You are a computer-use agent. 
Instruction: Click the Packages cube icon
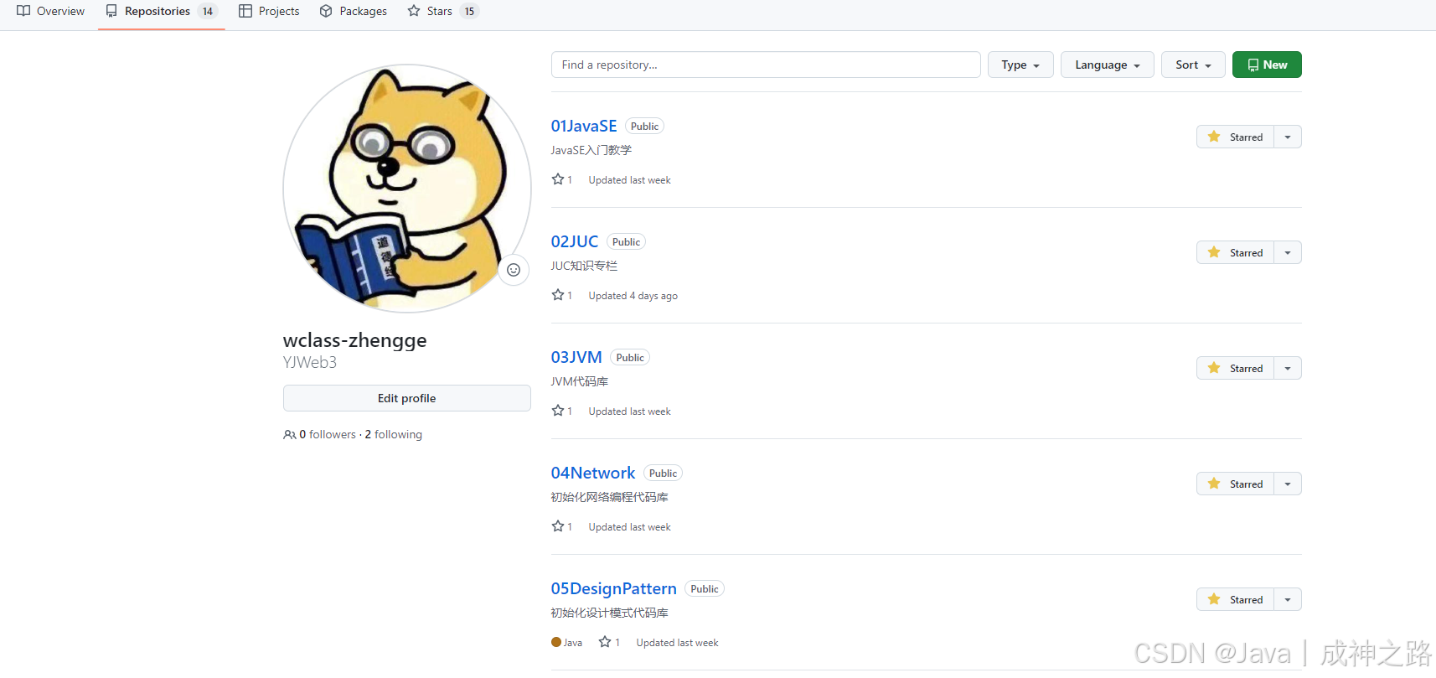(327, 11)
